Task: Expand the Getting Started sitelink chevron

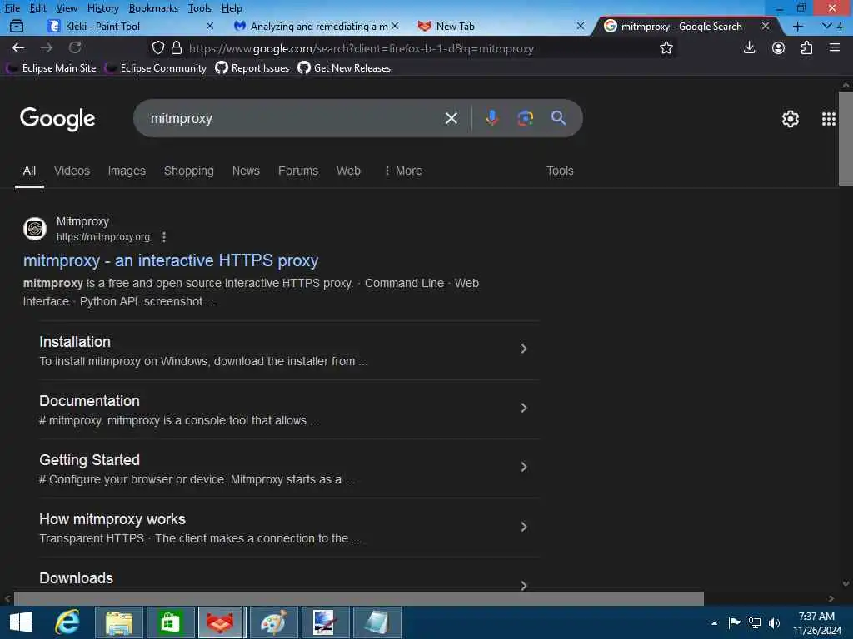Action: point(523,467)
